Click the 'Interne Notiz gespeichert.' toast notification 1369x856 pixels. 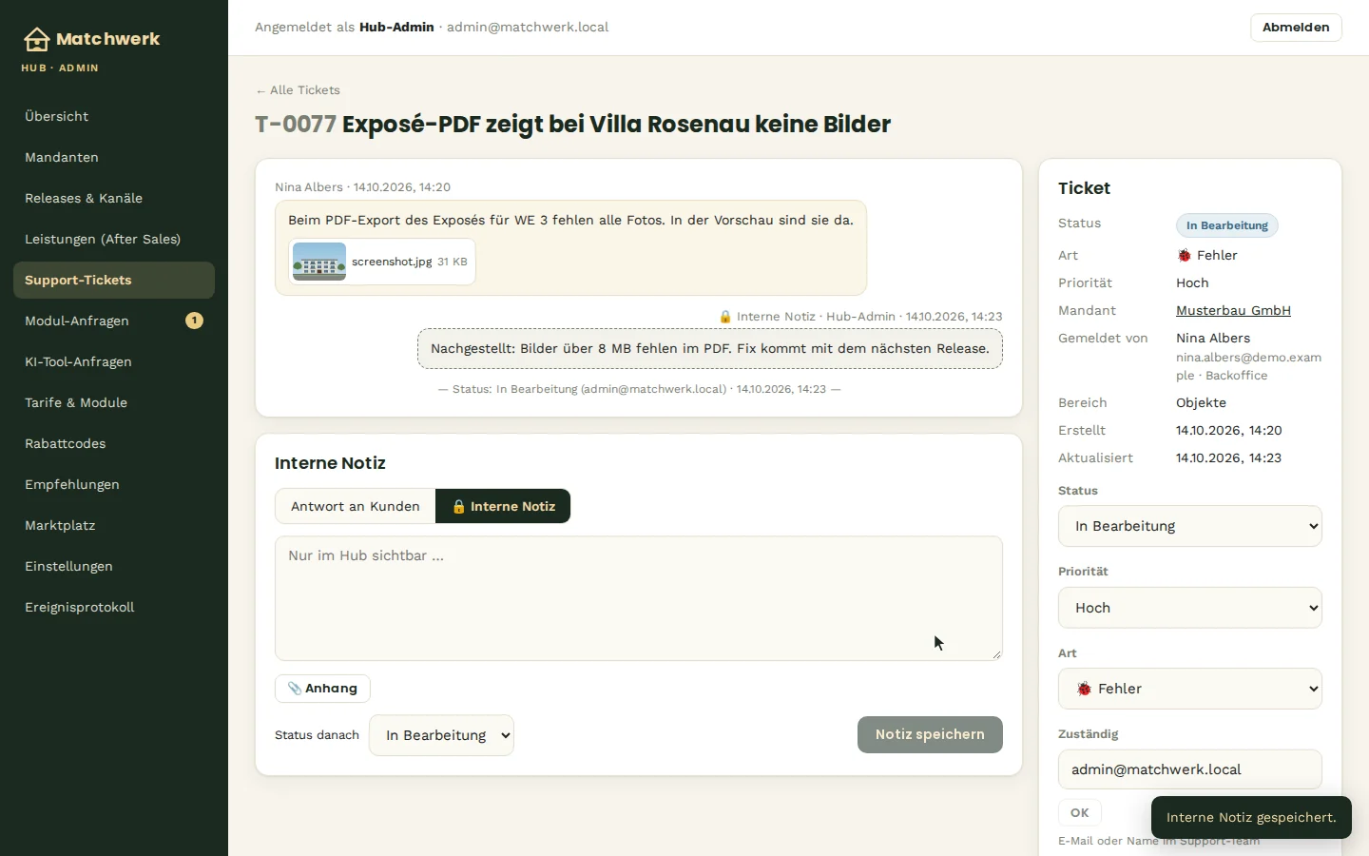(x=1251, y=817)
